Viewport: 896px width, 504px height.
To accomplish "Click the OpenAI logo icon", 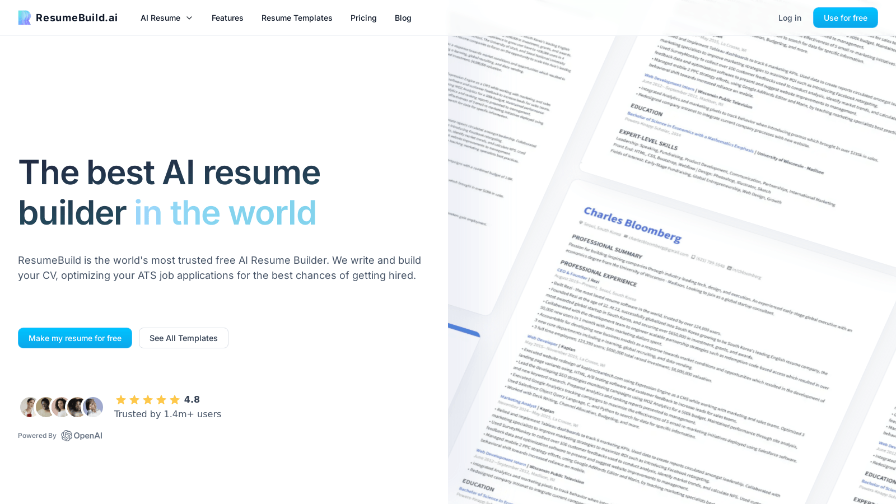I will (x=67, y=436).
